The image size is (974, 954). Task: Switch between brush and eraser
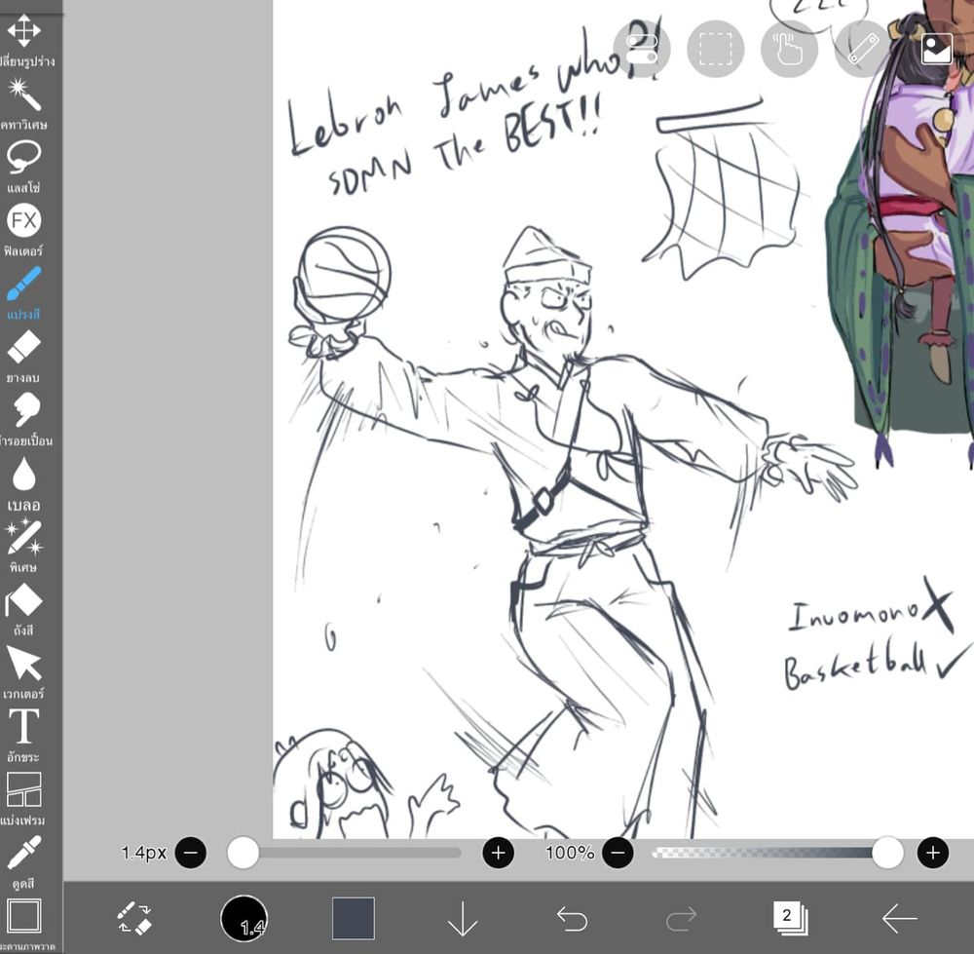pyautogui.click(x=134, y=918)
